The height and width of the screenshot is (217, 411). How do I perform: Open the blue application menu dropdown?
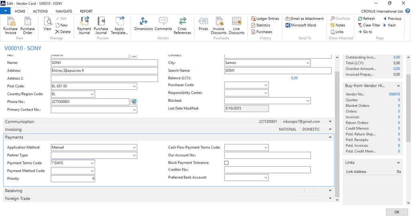point(5,11)
